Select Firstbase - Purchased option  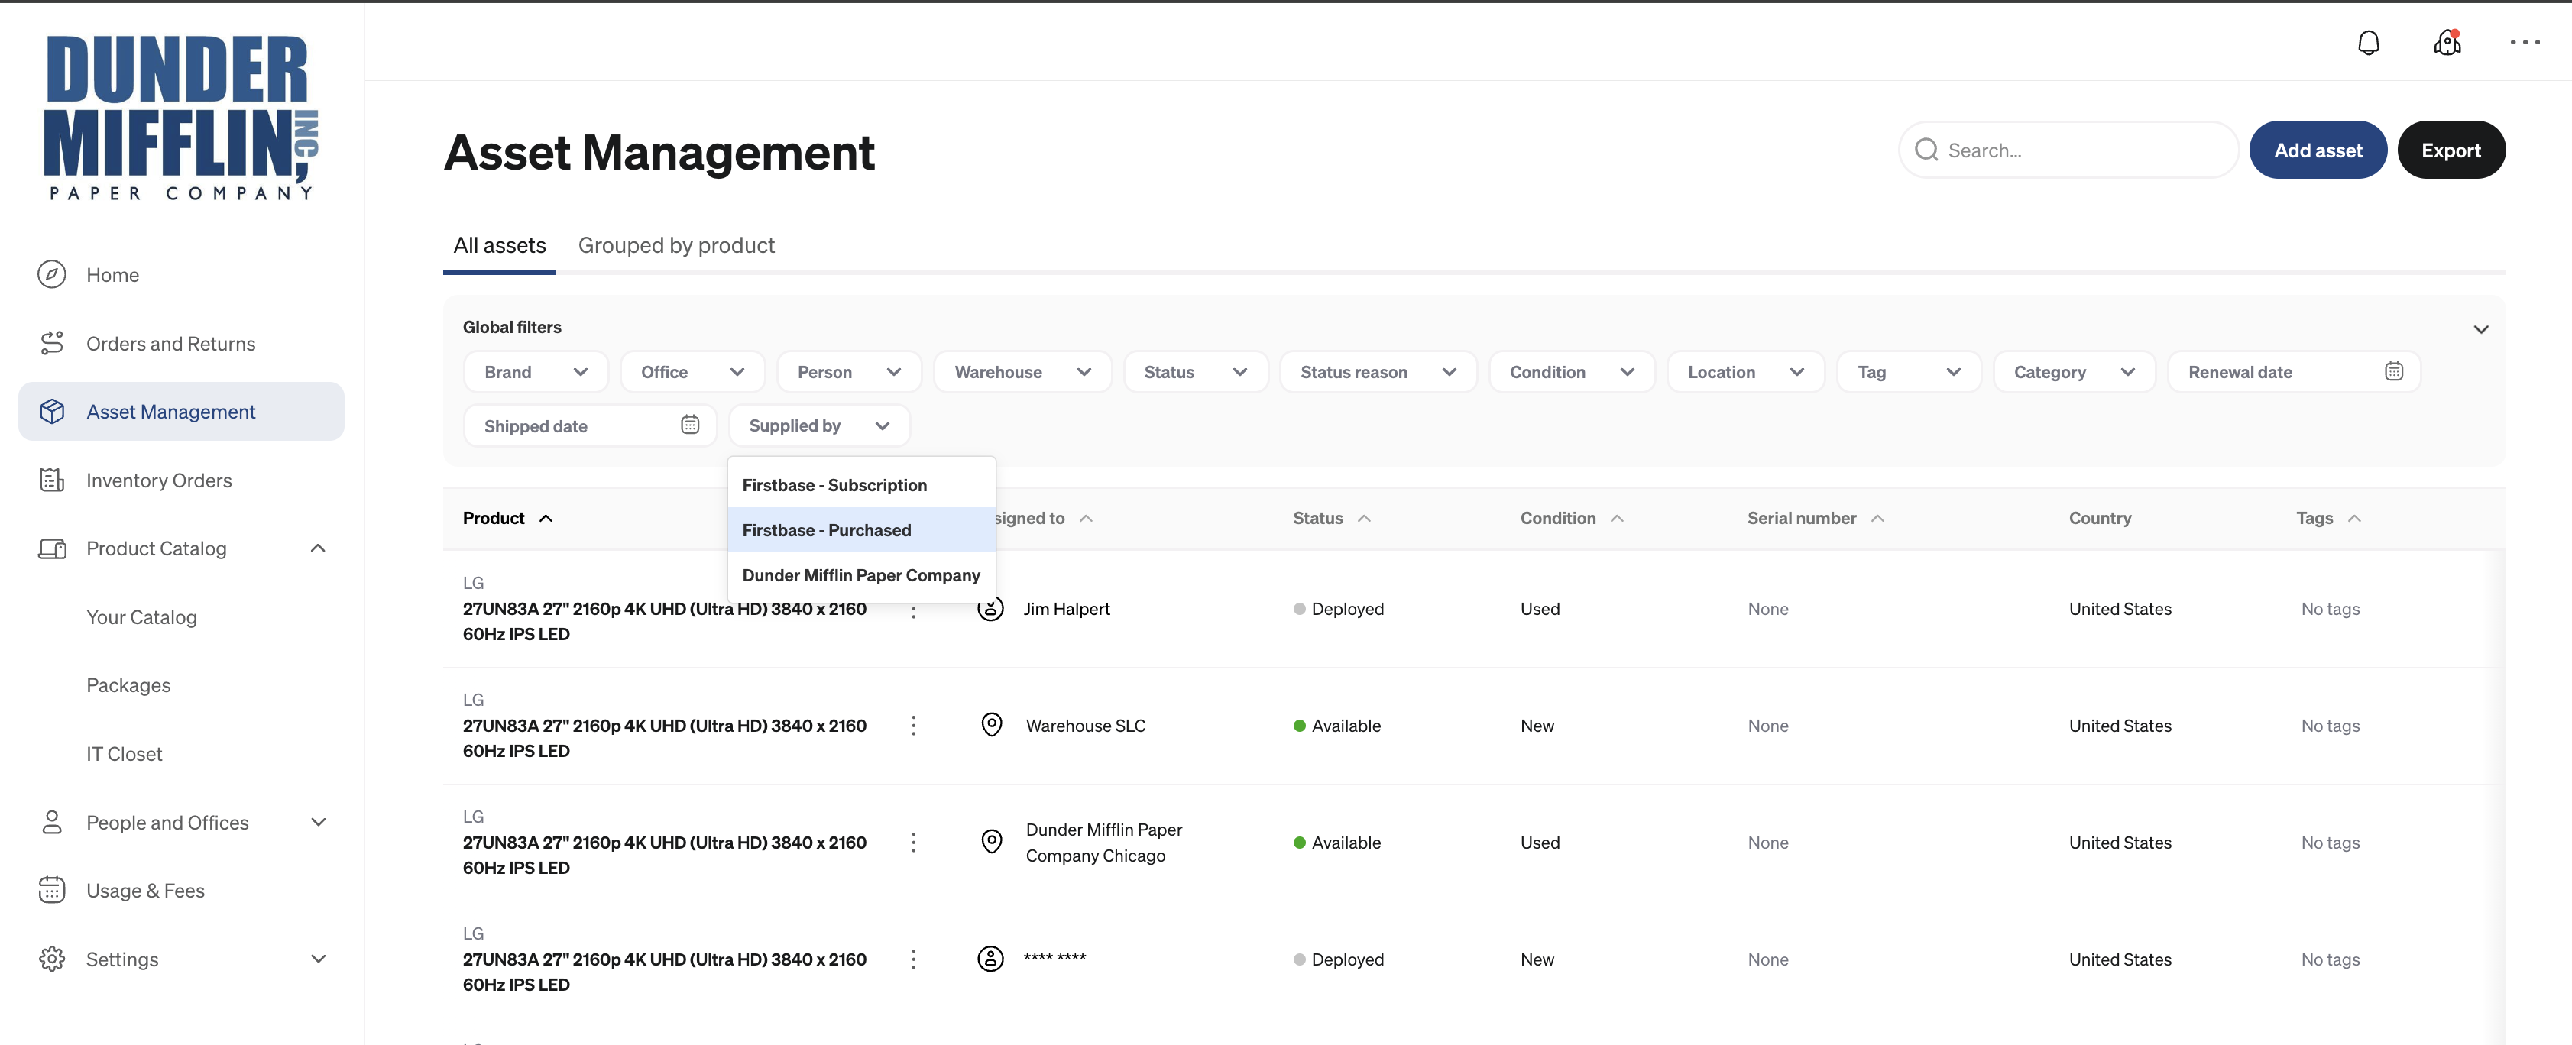[862, 530]
